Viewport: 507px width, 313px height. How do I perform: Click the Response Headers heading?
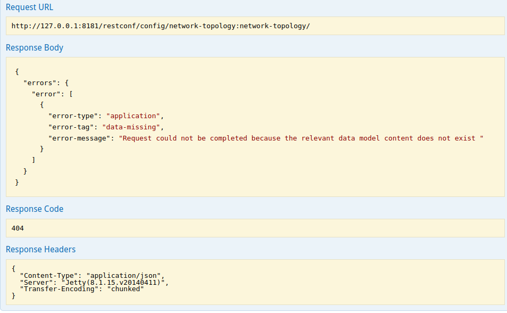pyautogui.click(x=40, y=249)
